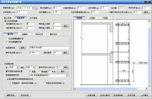Click the 同时施工层数 field for 装修脚手架

[x=56, y=28]
